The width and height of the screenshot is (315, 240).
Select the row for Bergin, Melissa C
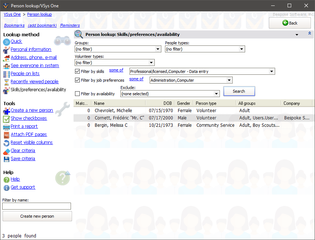pyautogui.click(x=110, y=125)
